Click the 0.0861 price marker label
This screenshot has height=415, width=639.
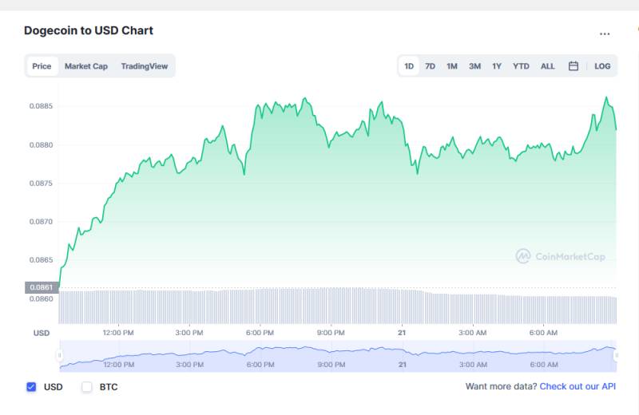tap(42, 287)
